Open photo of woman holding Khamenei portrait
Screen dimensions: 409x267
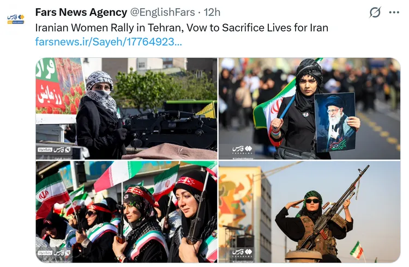(309, 108)
